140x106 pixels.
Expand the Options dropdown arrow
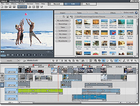[136, 17]
